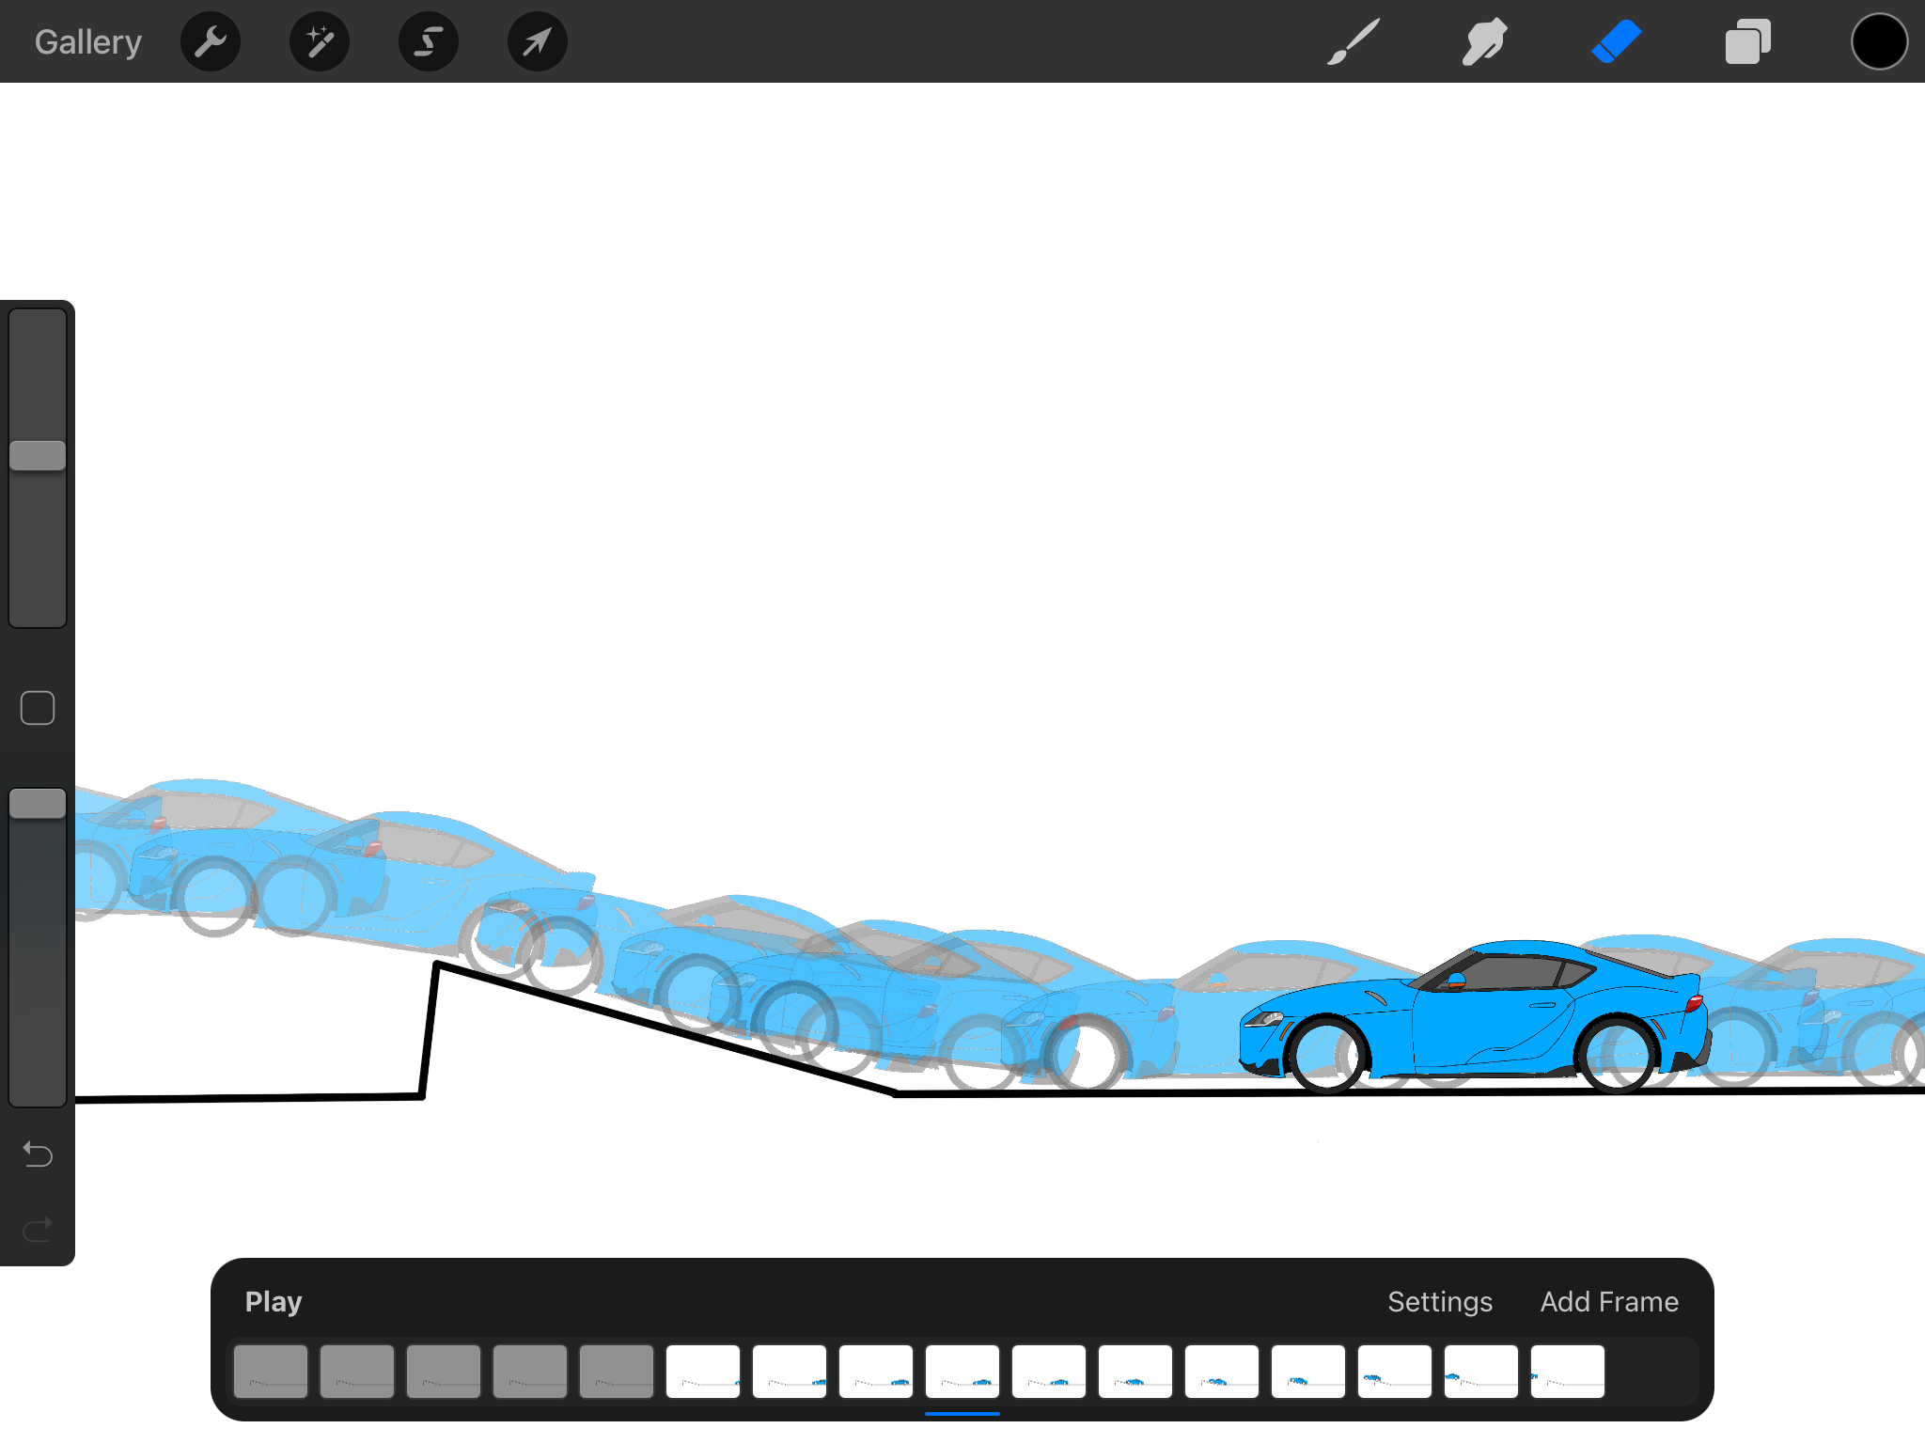Click the brush opacity slider handle
This screenshot has height=1444, width=1925.
click(38, 804)
